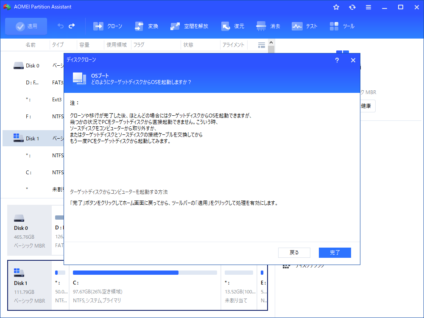The height and width of the screenshot is (318, 424).
Task: Select the Disk 0 row in the partition list
Action: 33,65
